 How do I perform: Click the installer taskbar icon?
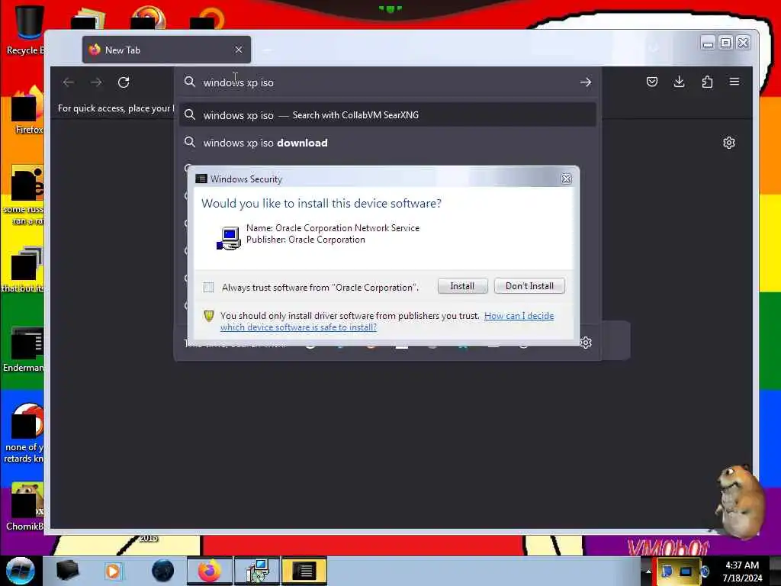pyautogui.click(x=257, y=571)
